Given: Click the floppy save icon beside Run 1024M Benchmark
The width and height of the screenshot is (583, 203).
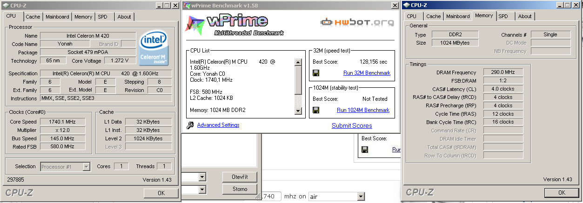Looking at the screenshot, I should [x=316, y=110].
